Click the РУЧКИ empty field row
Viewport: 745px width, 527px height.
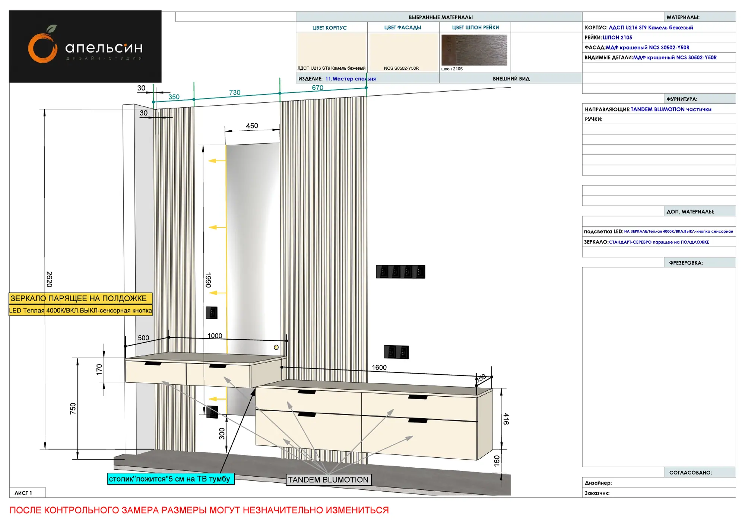(659, 119)
